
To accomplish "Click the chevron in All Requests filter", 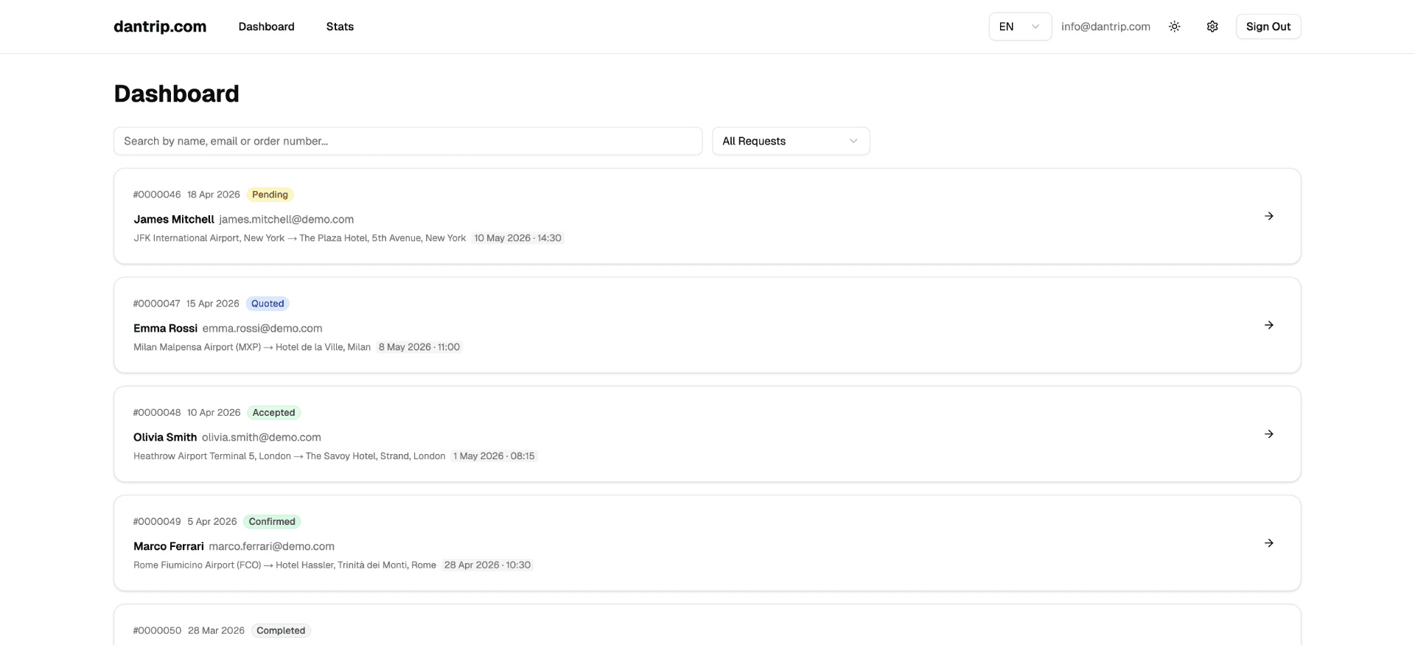I will coord(853,141).
